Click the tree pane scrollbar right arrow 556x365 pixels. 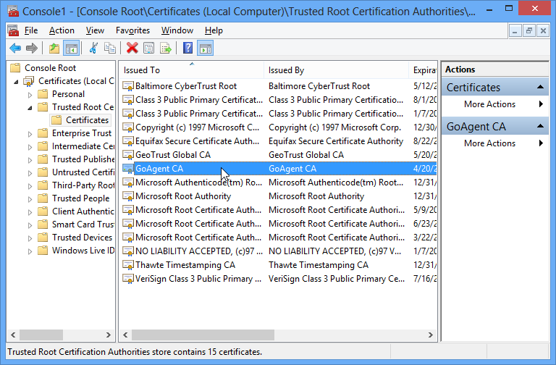[x=109, y=335]
